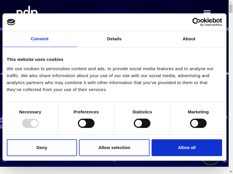Enable the Preferences cookies switch

(x=86, y=123)
